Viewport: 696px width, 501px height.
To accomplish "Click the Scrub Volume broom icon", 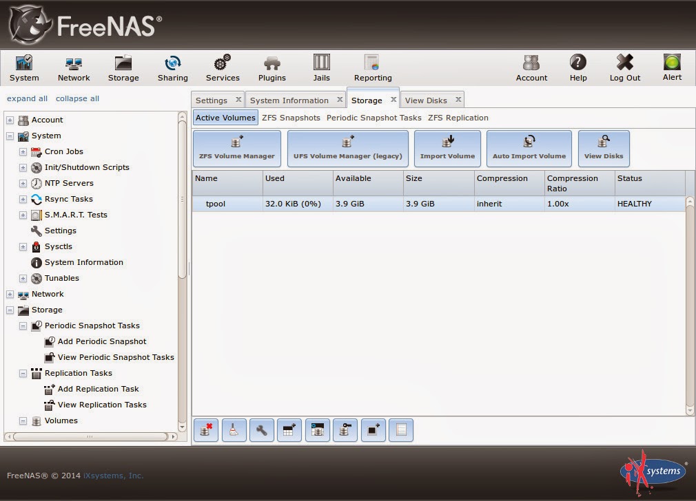I will (234, 430).
